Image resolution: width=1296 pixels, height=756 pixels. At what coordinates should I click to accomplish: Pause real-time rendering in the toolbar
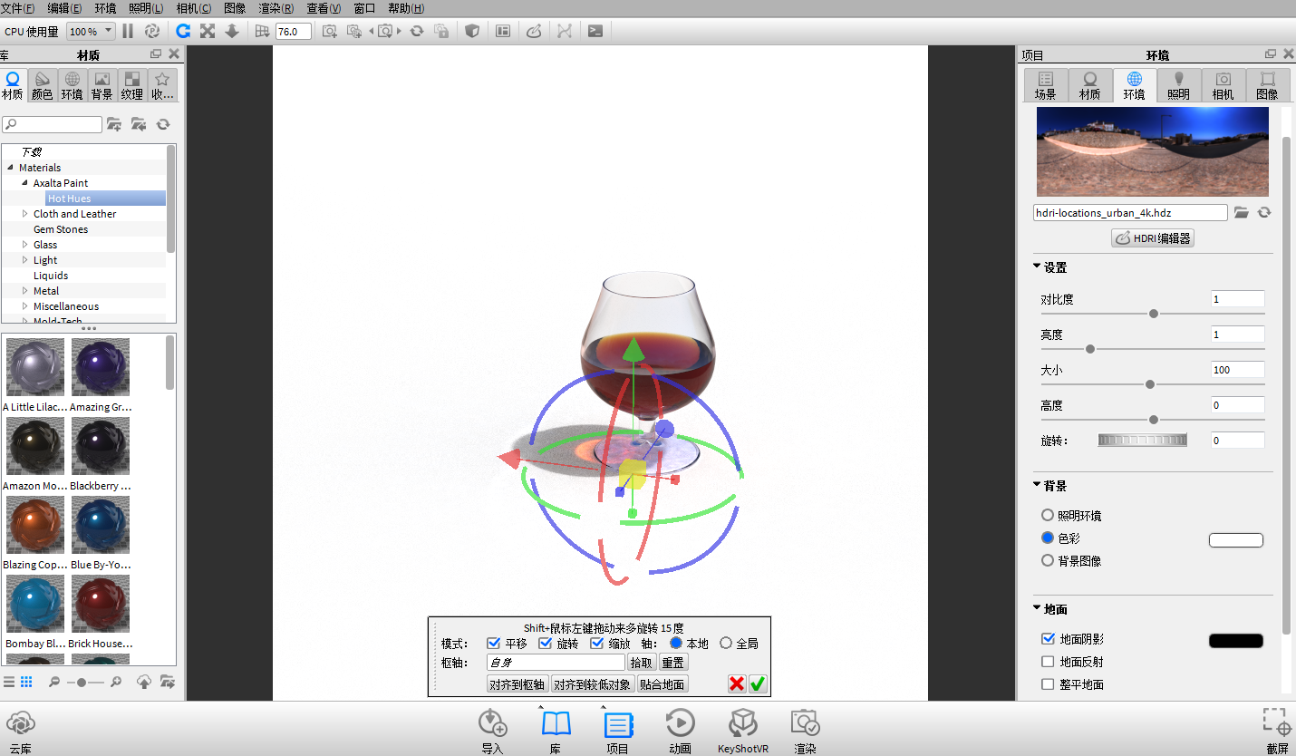pos(128,31)
